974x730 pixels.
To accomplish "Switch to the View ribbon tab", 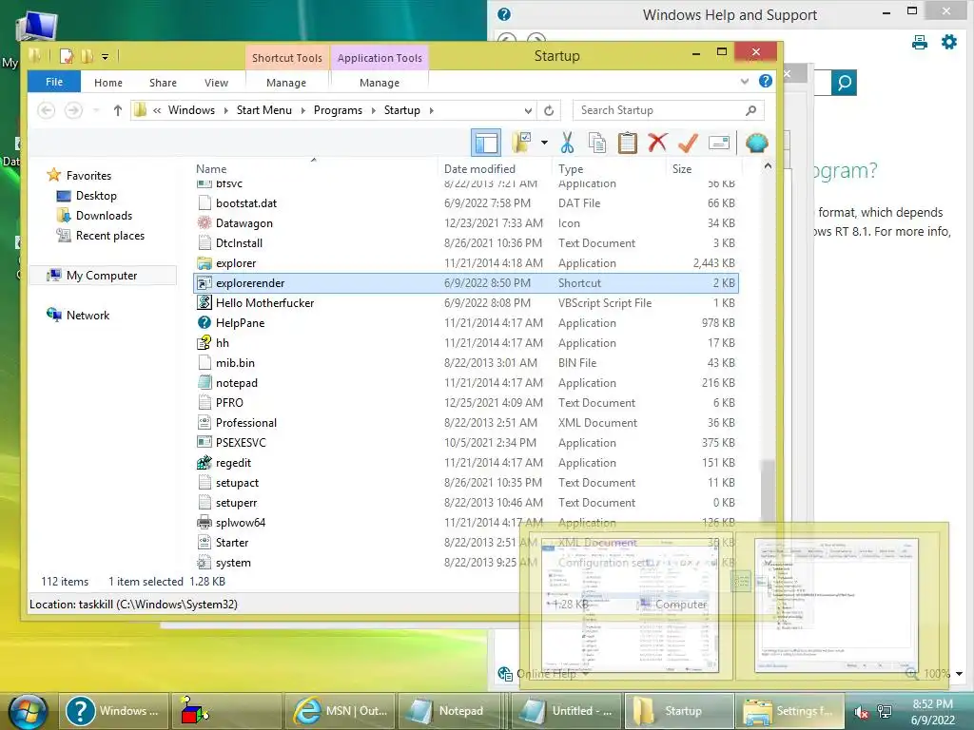I will pos(216,83).
